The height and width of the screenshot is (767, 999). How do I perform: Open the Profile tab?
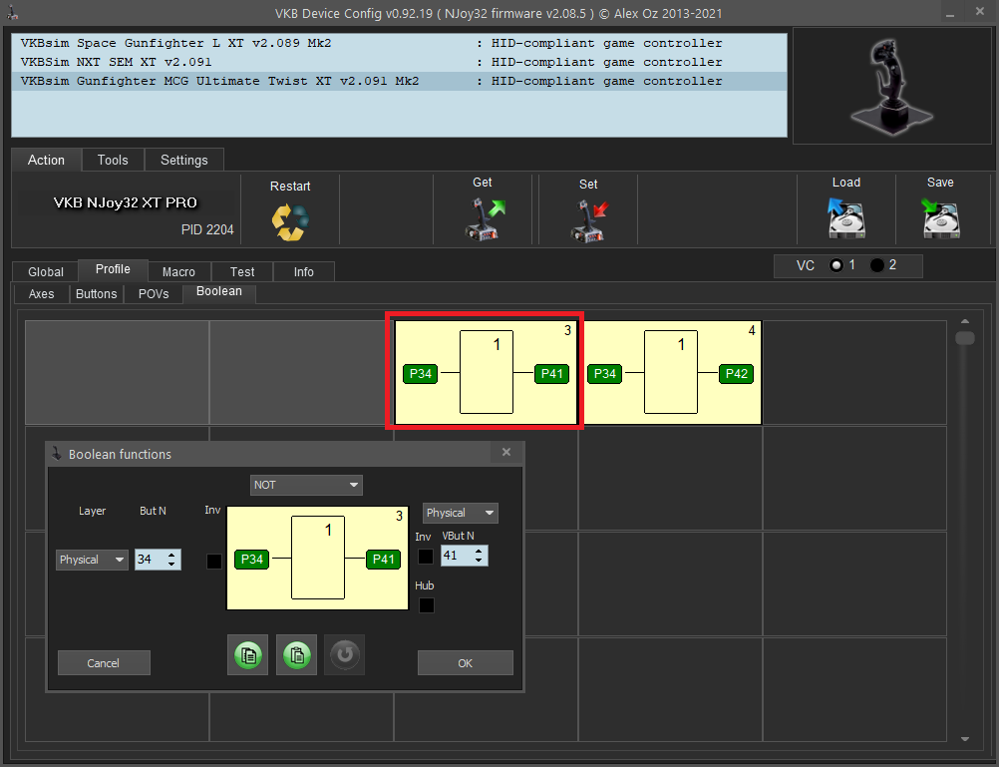point(113,269)
